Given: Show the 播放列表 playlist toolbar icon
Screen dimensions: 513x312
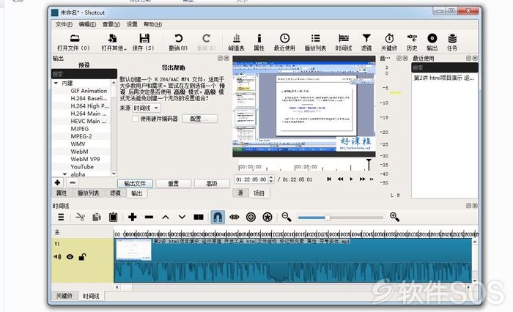Looking at the screenshot, I should pos(315,42).
